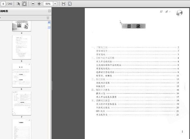Open the 50% zoom level dropdown
Screen dimensions: 190x139
55,3
